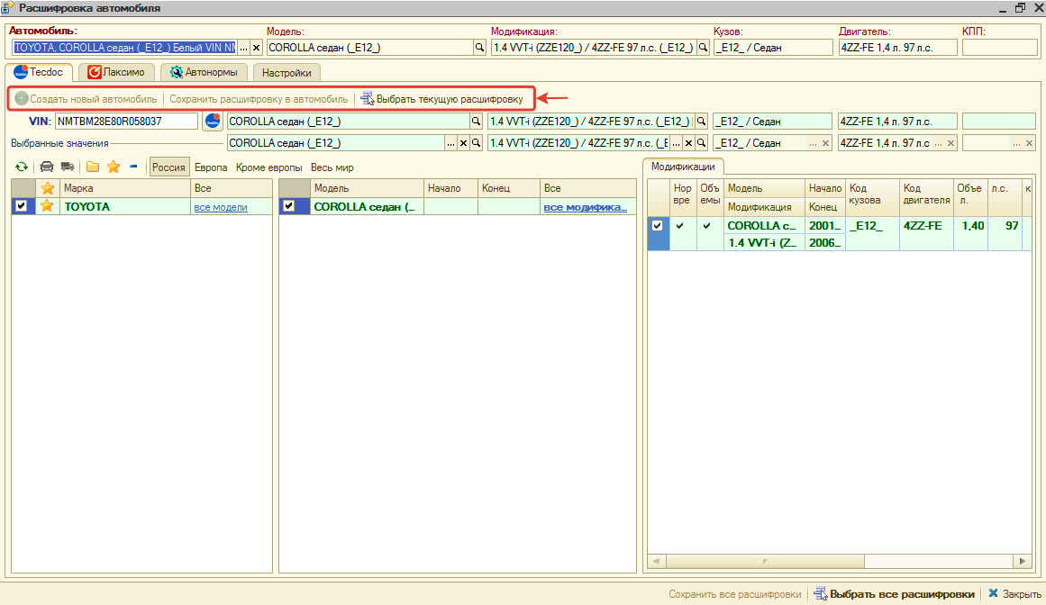Clear the selected-values modification field

pos(689,142)
